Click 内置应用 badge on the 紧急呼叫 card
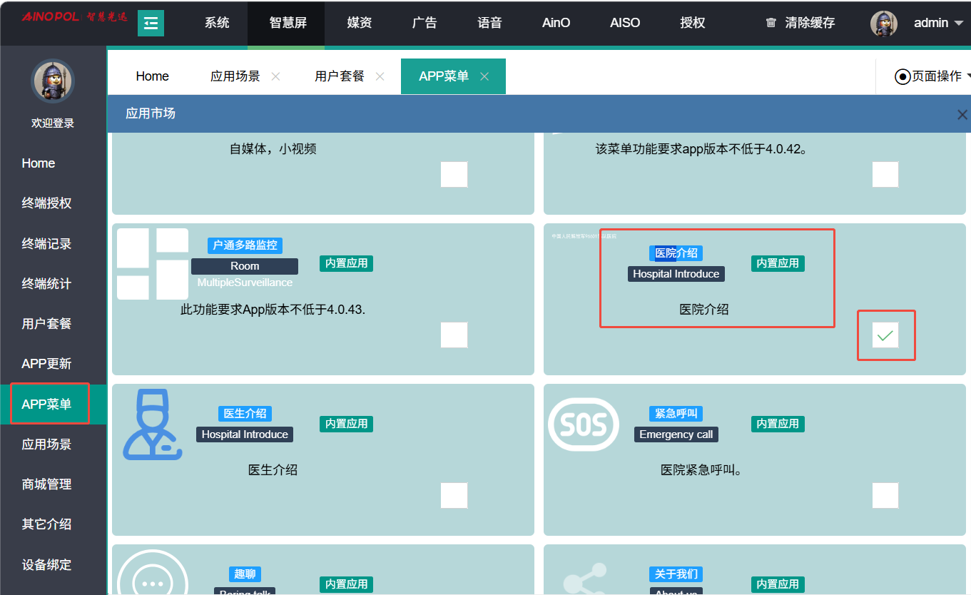The width and height of the screenshot is (971, 595). coord(778,424)
